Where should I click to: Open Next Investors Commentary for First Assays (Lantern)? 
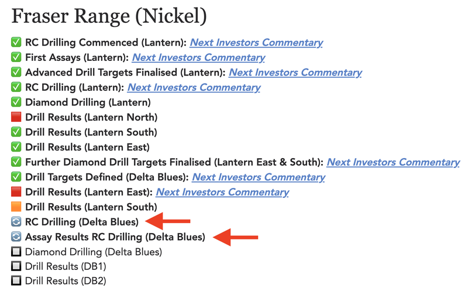click(198, 57)
